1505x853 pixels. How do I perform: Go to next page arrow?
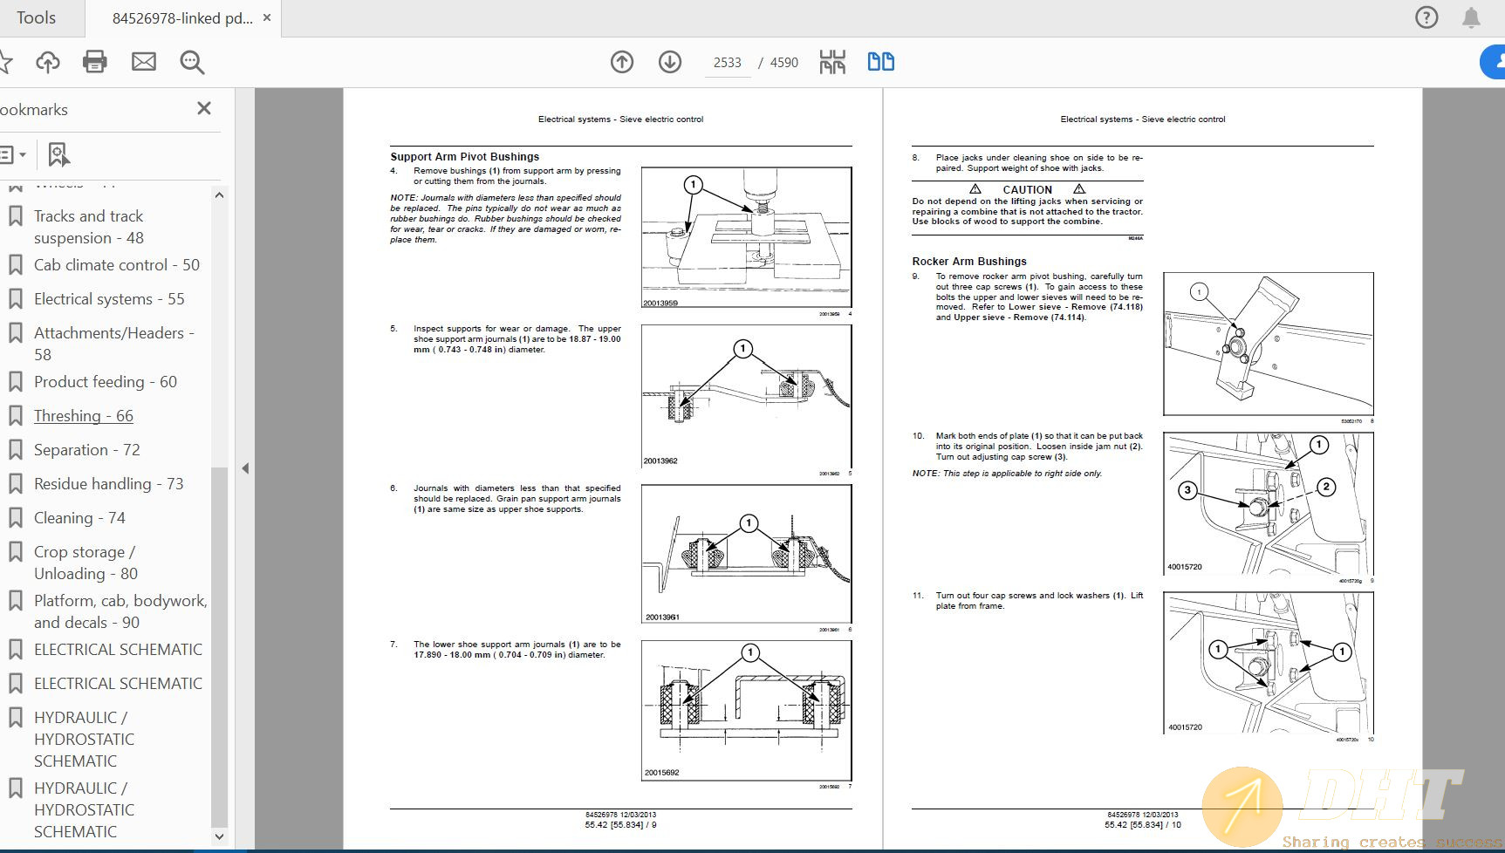point(670,62)
